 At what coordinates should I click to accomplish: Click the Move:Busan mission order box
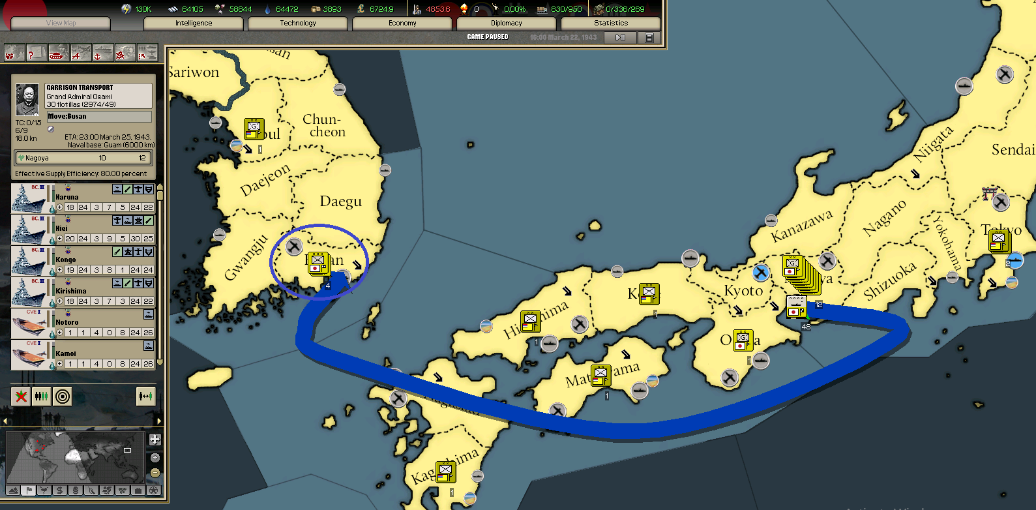[99, 117]
